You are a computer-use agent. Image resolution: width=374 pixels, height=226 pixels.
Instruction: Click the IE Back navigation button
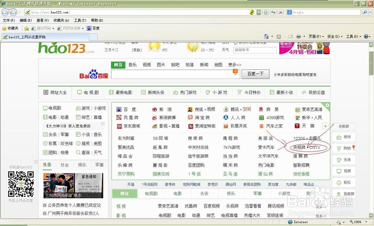(5, 12)
